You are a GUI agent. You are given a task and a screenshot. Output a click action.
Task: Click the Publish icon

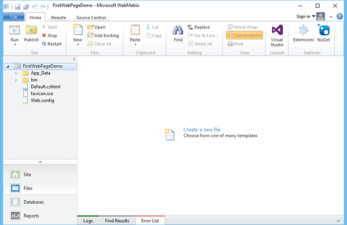[x=31, y=30]
